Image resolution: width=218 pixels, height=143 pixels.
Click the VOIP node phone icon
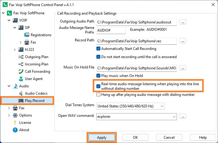[x=15, y=20]
